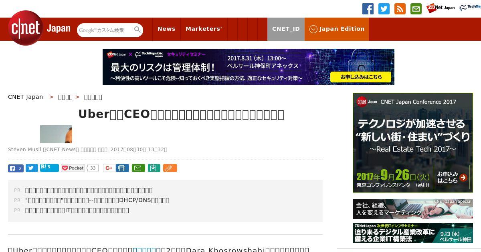Share article via blue Twitter button
The image size is (481, 252).
(32, 168)
